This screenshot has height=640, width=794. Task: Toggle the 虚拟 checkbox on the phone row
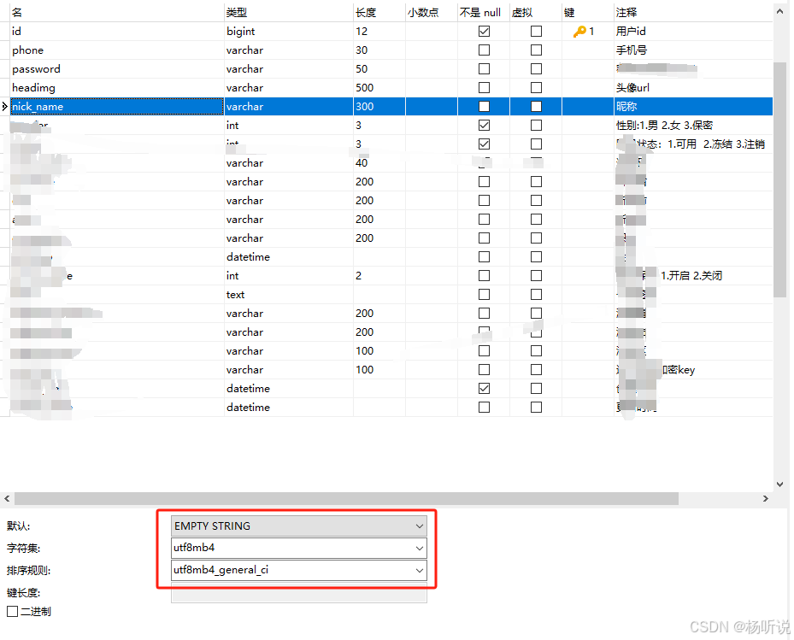tap(535, 50)
